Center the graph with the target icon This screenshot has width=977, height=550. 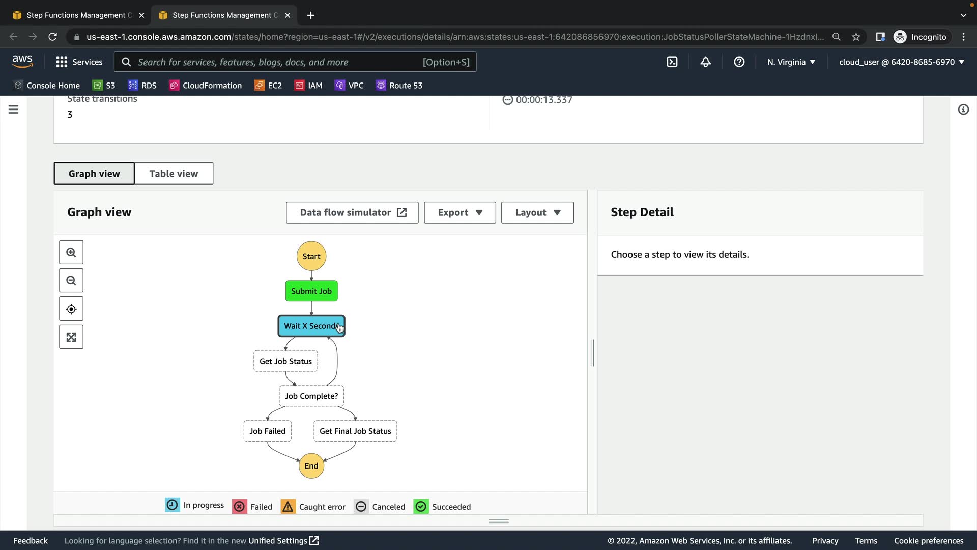(71, 309)
